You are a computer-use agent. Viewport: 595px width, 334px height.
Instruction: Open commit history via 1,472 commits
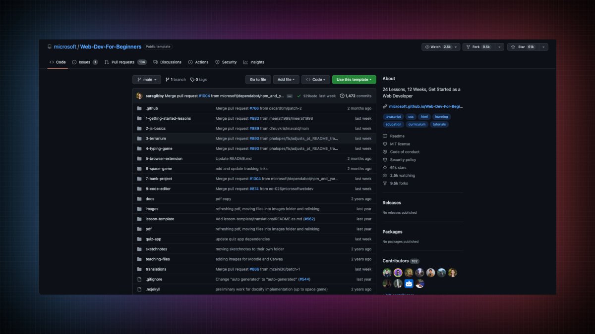(356, 95)
